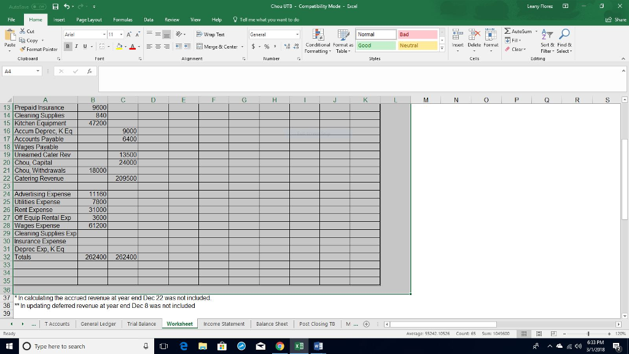Image resolution: width=629 pixels, height=354 pixels.
Task: Click Tell me what you want to do
Action: [266, 20]
